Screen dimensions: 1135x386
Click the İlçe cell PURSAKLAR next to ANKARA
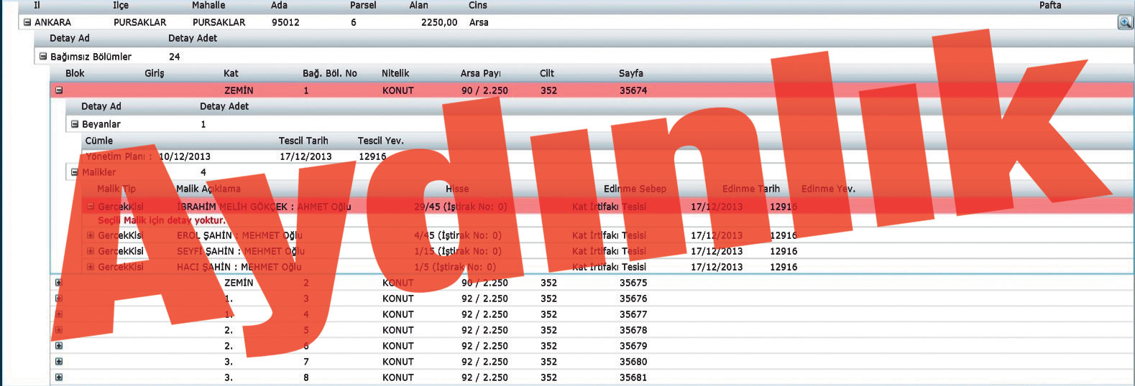(x=139, y=22)
